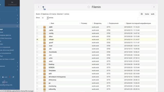Open the Perl sidebar item

click(1, 56)
